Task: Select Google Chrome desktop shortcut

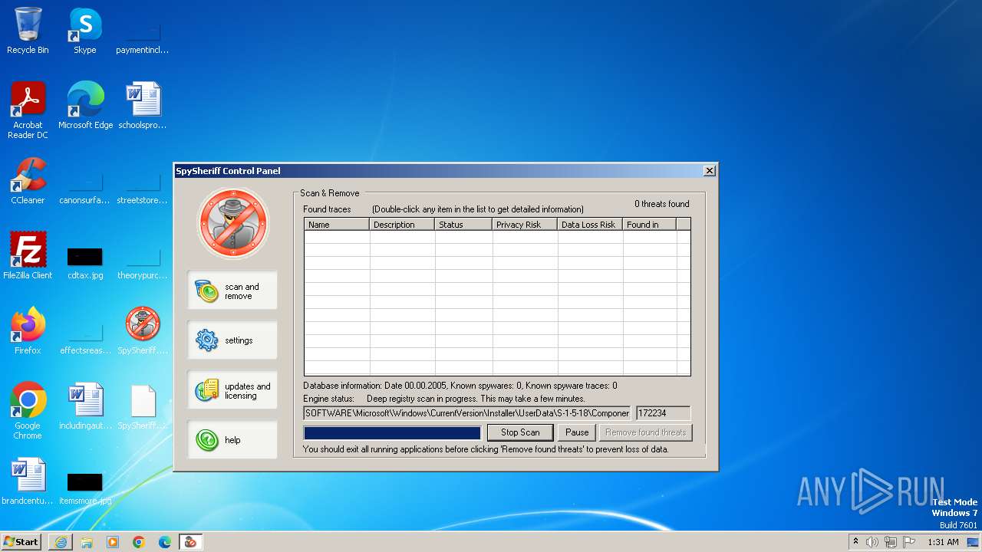Action: click(28, 411)
